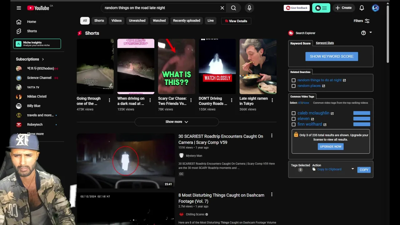400x225 pixels.
Task: Click the Give feedback button
Action: click(x=297, y=8)
